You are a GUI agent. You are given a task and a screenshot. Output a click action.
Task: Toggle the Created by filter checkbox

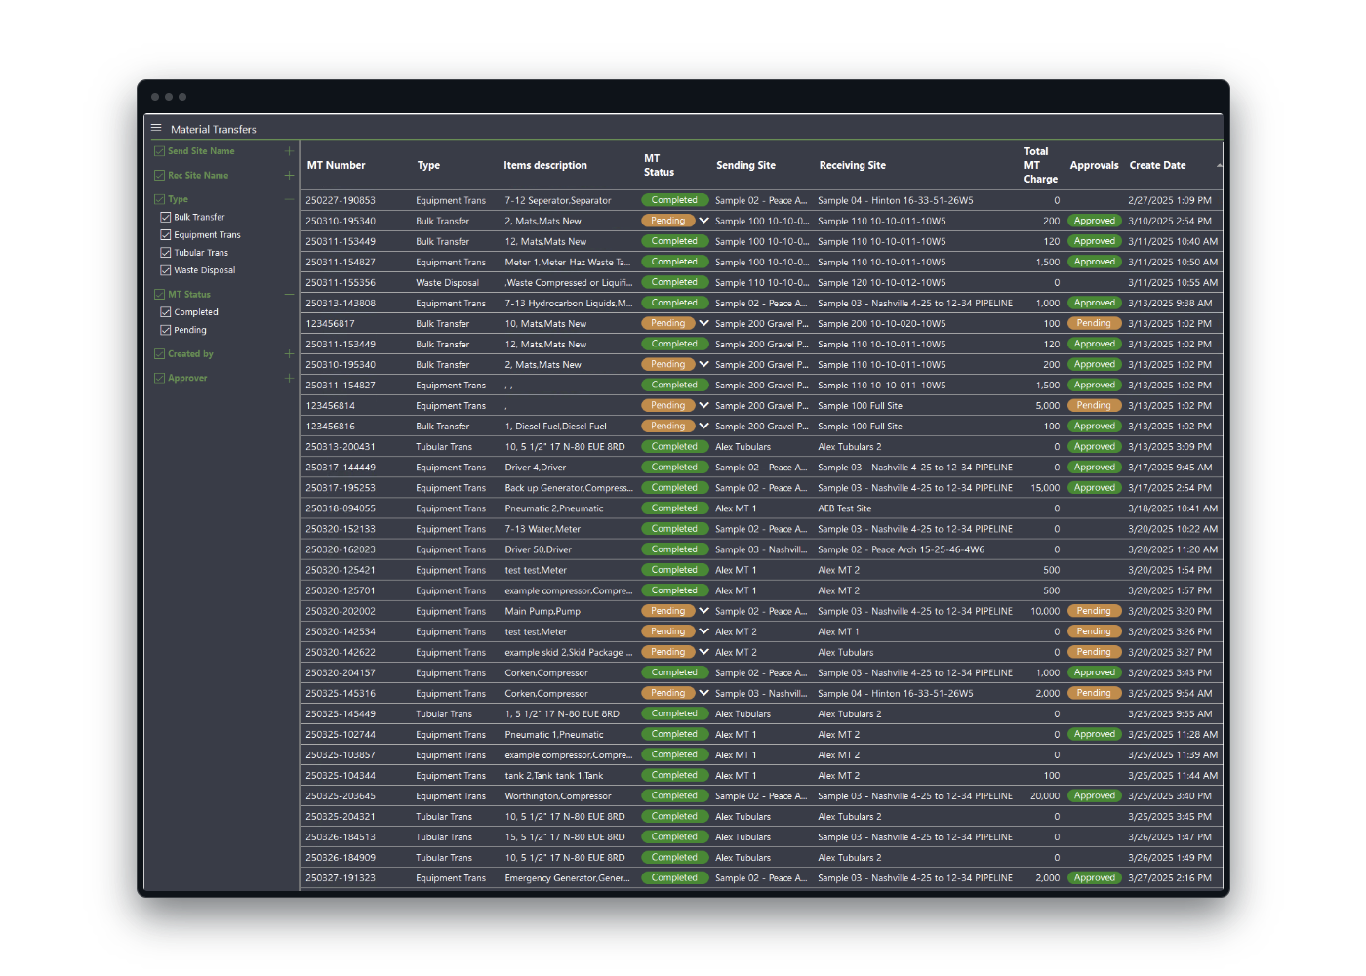(160, 354)
